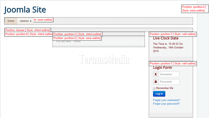
Task: Click the Position: position-3 label
Action: tap(77, 34)
